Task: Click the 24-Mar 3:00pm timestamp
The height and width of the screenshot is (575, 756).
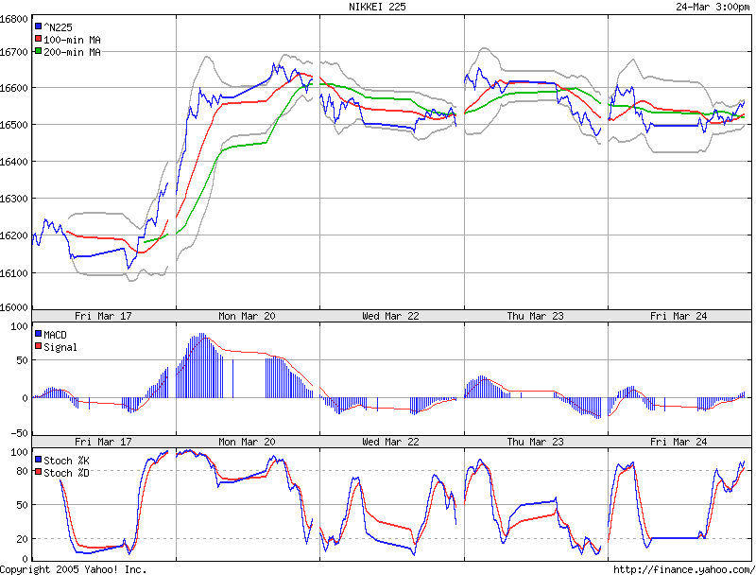Action: tap(713, 7)
